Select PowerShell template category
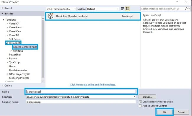The width and height of the screenshot is (192, 116). pyautogui.click(x=15, y=55)
